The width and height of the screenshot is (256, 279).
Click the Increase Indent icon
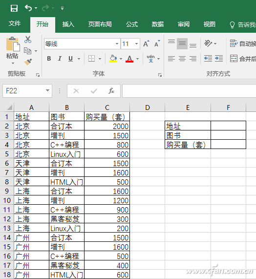coord(219,58)
